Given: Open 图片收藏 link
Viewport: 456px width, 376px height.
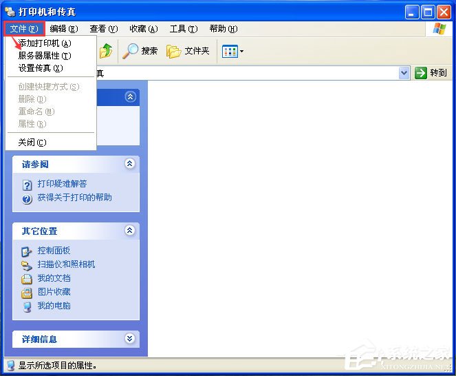Looking at the screenshot, I should [54, 292].
